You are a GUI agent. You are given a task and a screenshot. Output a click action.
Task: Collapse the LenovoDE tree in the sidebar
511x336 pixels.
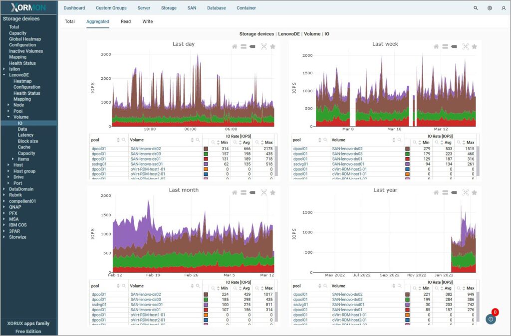[x=4, y=75]
